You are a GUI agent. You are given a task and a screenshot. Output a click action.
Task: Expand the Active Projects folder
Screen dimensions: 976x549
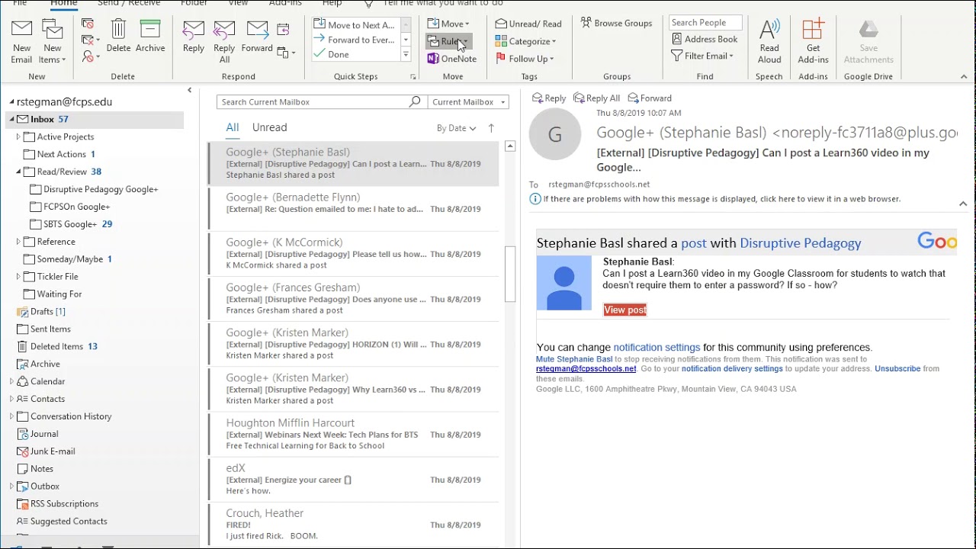[x=18, y=136]
